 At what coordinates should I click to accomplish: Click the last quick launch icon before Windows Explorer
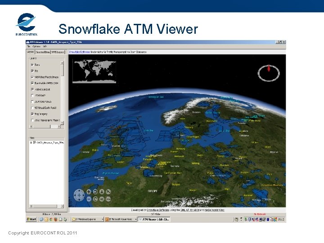[x=65, y=220]
